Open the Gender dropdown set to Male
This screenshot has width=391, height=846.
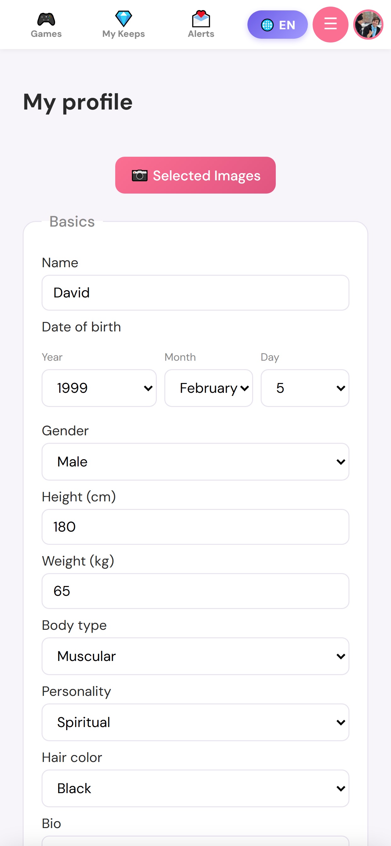[x=195, y=461]
